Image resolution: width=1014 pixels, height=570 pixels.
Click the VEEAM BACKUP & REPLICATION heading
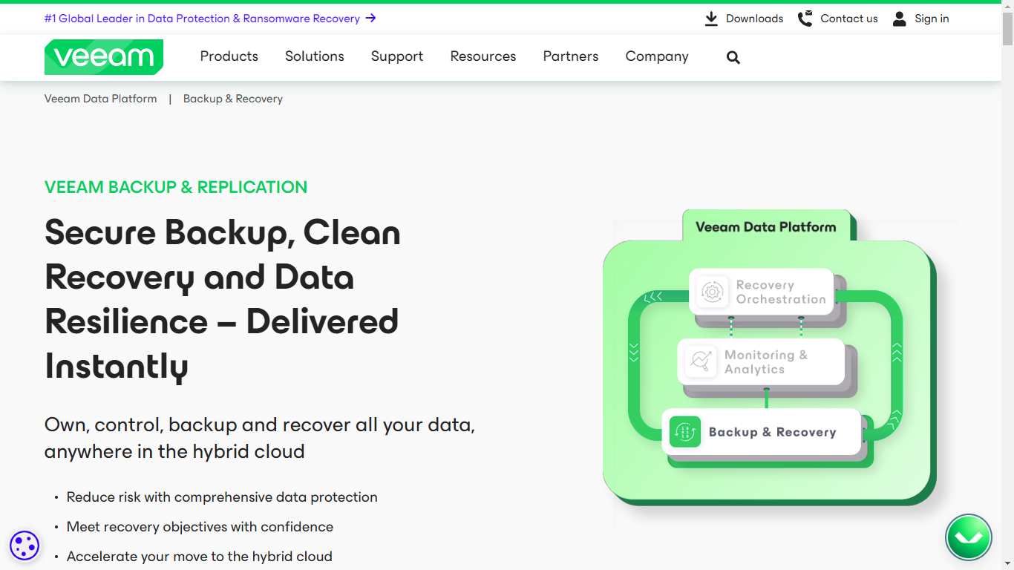point(176,187)
